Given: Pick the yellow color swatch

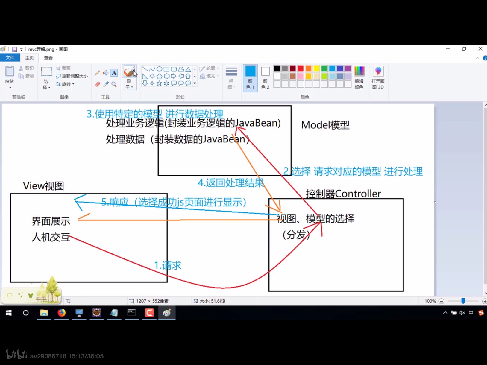Looking at the screenshot, I should 316,69.
